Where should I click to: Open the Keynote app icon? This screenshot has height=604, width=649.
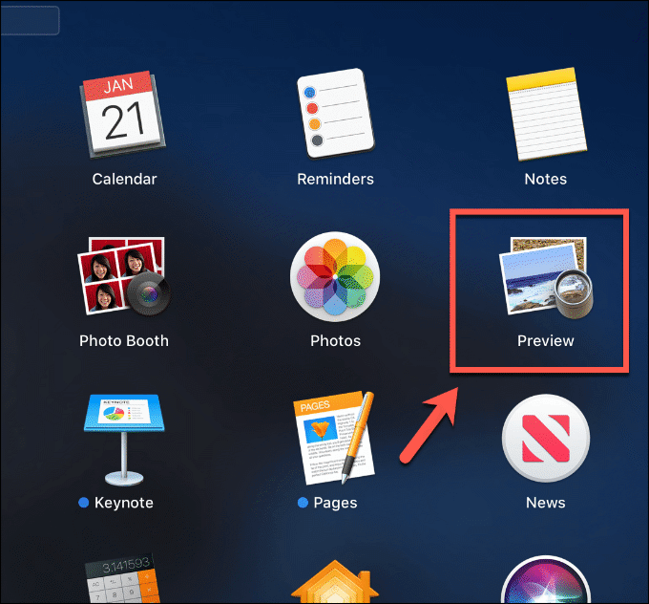(124, 440)
